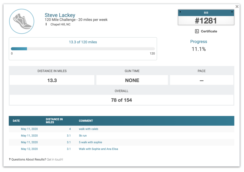Open the Steve Lackey participant name link
This screenshot has height=172, width=244.
tap(60, 15)
